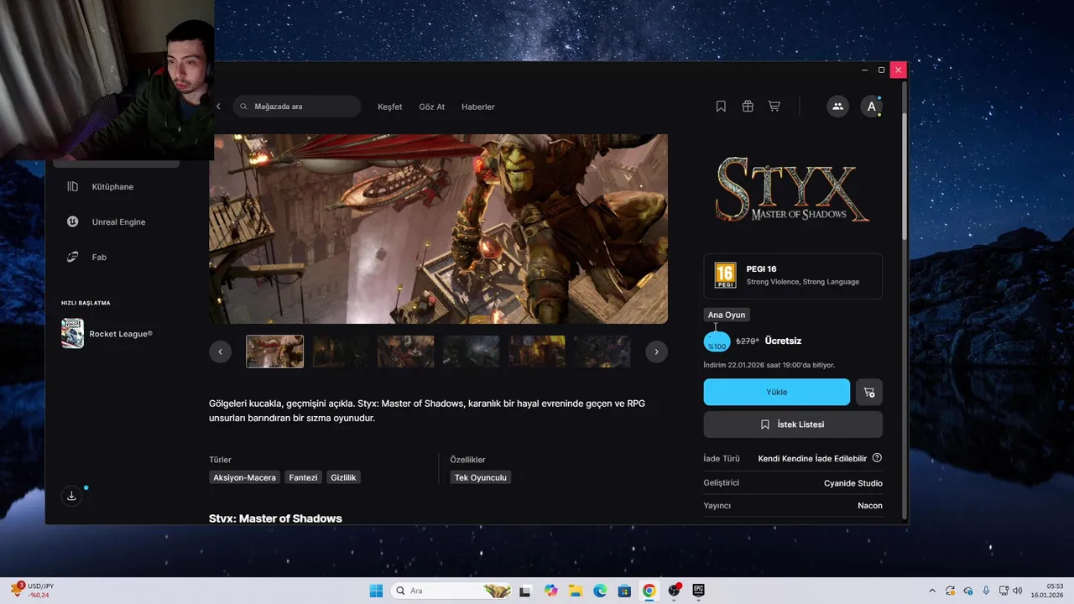Click the Mağazada ara search field

point(297,107)
